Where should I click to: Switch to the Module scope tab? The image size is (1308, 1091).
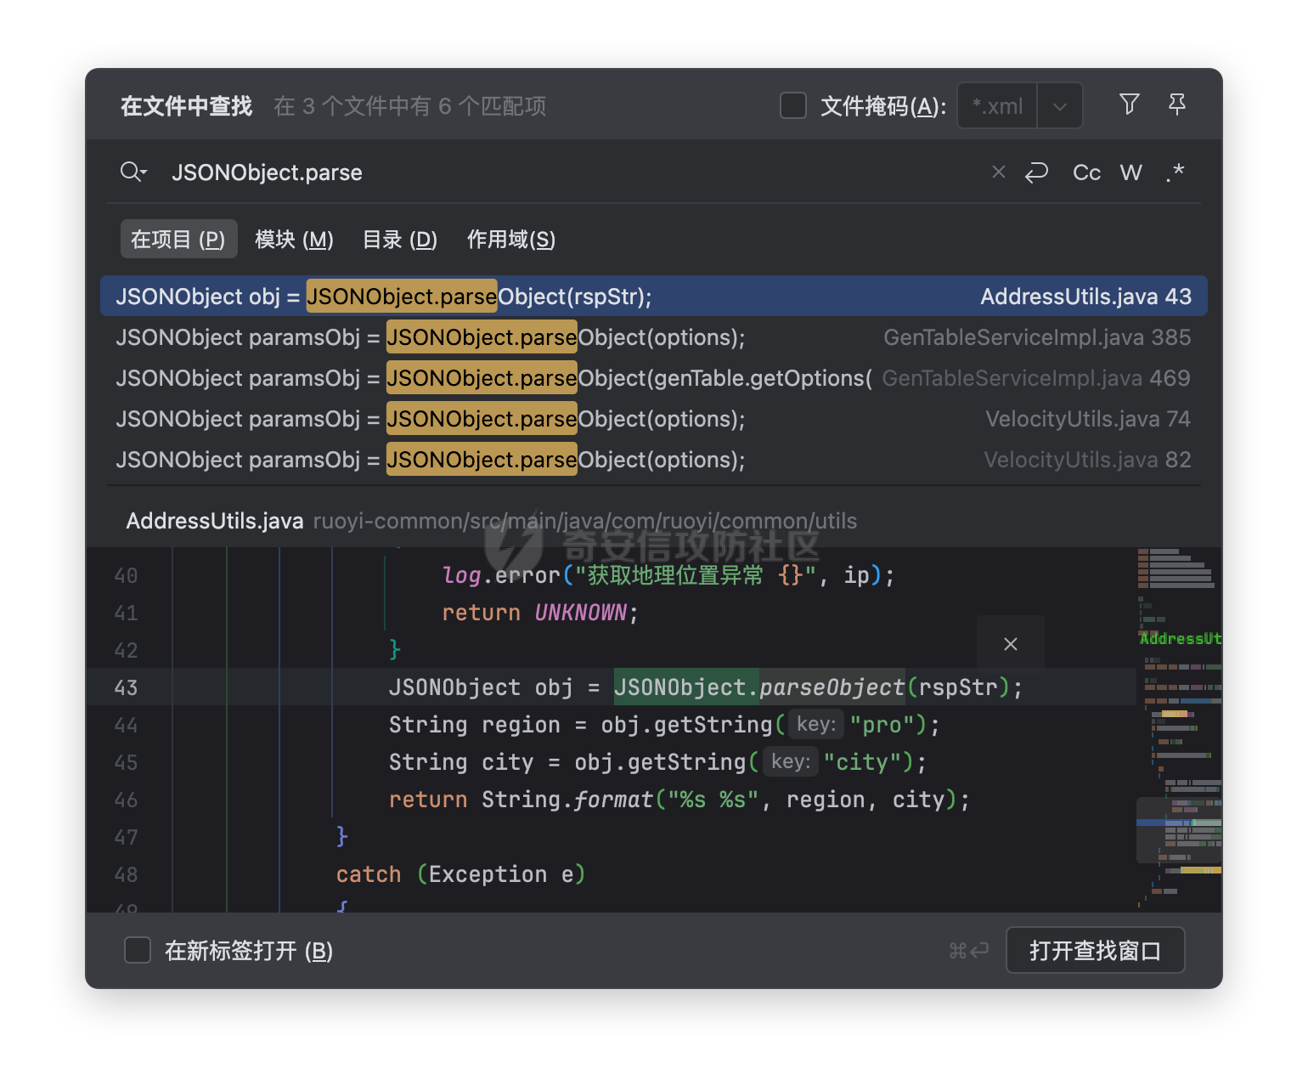294,240
